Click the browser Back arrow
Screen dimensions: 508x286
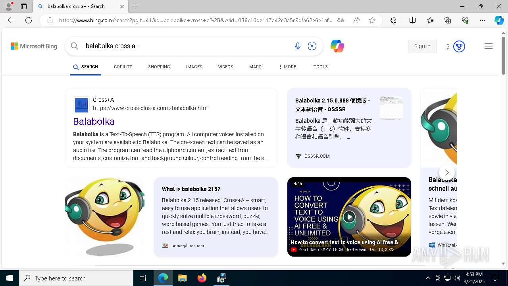click(11, 20)
